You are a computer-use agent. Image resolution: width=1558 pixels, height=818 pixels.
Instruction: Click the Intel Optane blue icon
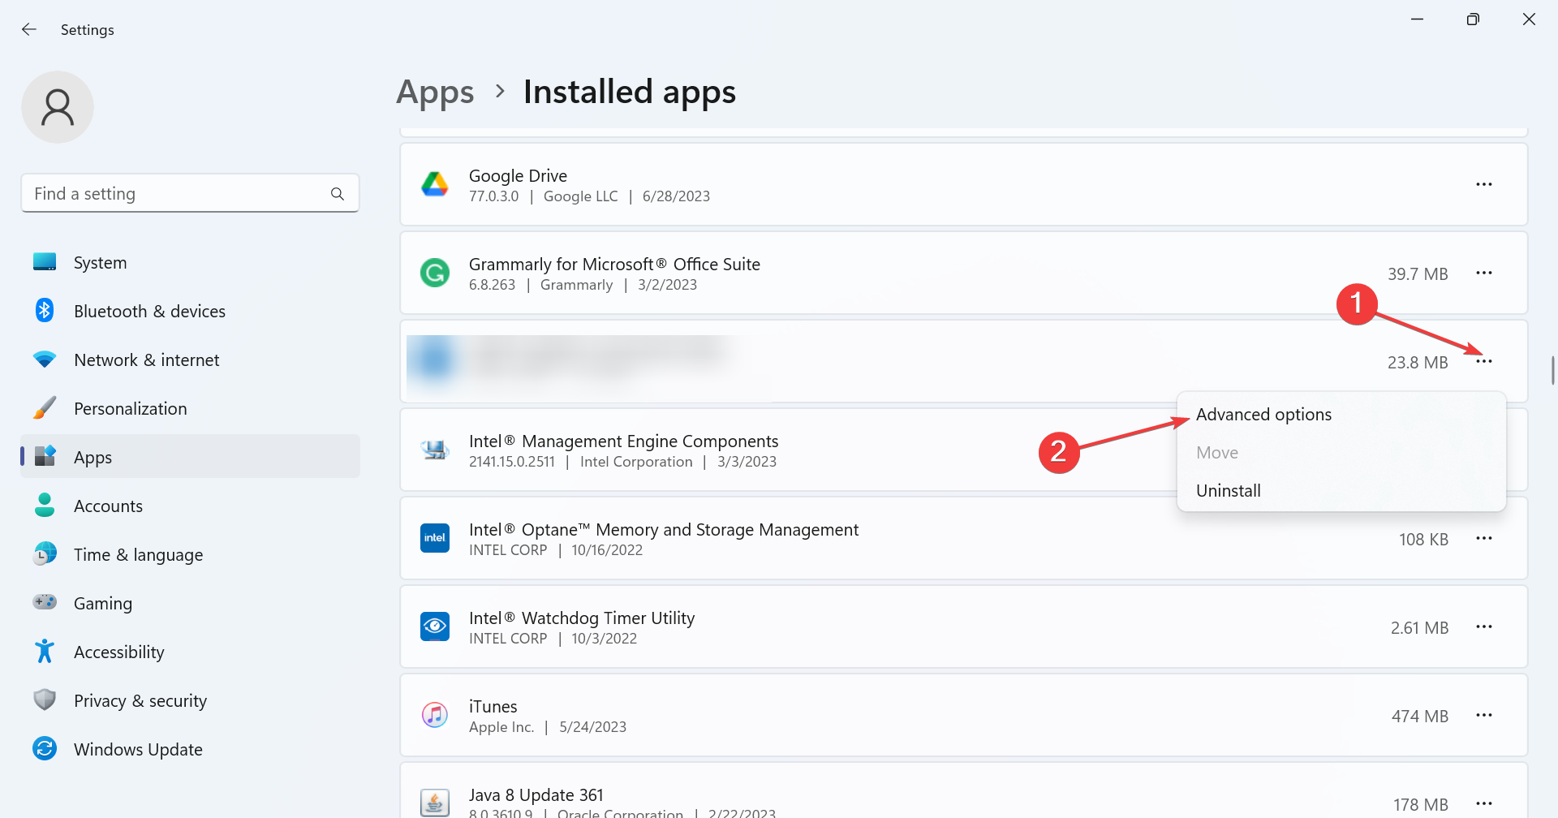[435, 538]
